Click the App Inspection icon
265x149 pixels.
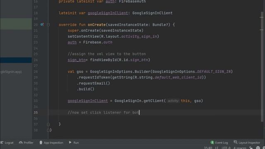[41, 142]
